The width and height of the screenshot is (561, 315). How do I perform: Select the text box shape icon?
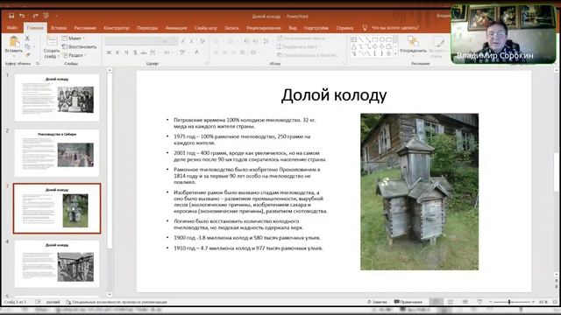pos(354,39)
